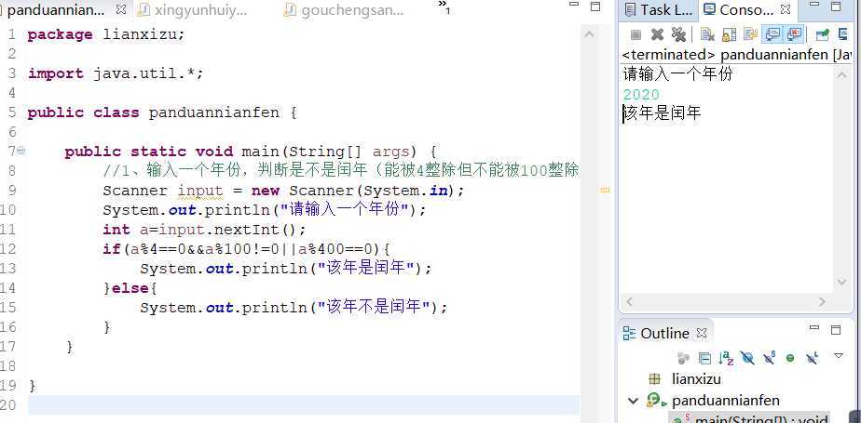Collapse all items in the Outline view

click(x=704, y=358)
